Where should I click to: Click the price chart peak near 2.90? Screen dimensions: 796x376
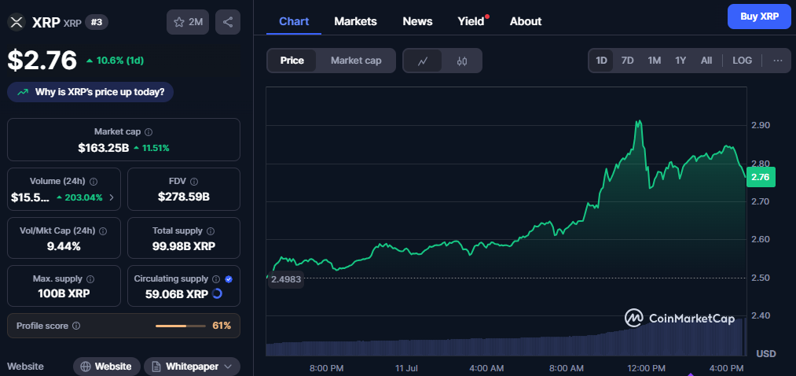[x=639, y=122]
